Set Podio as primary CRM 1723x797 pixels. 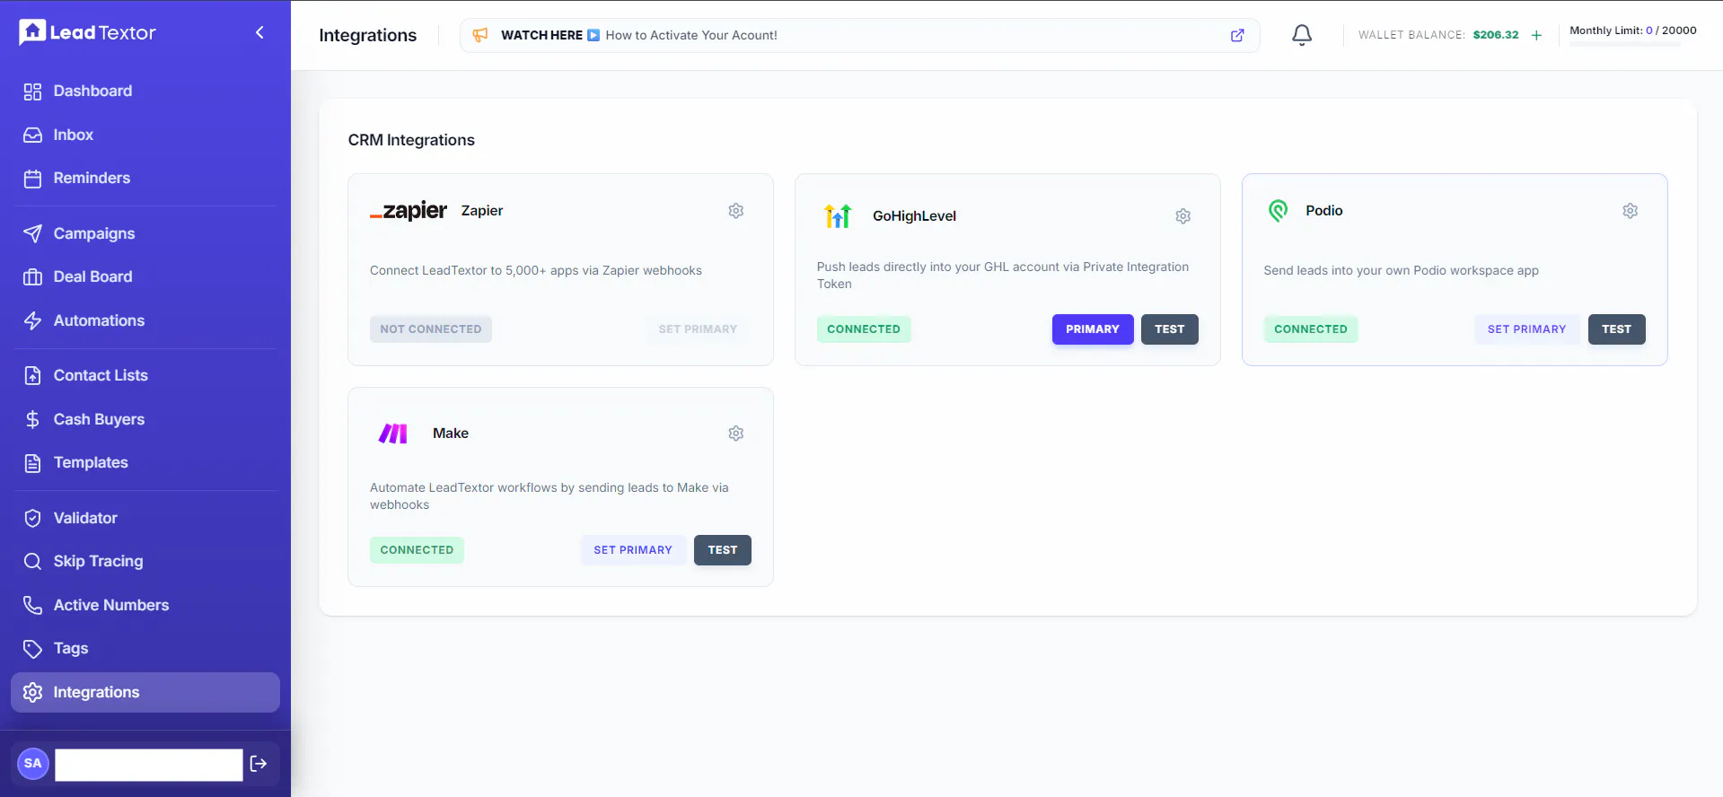(1526, 329)
